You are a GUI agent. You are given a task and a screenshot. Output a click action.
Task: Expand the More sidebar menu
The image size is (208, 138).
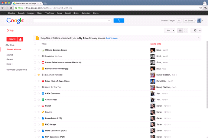point(10,64)
